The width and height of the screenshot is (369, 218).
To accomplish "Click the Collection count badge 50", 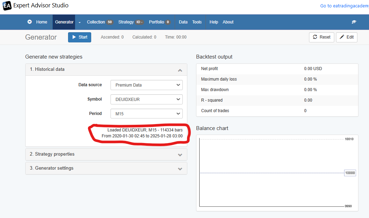I will pyautogui.click(x=110, y=22).
